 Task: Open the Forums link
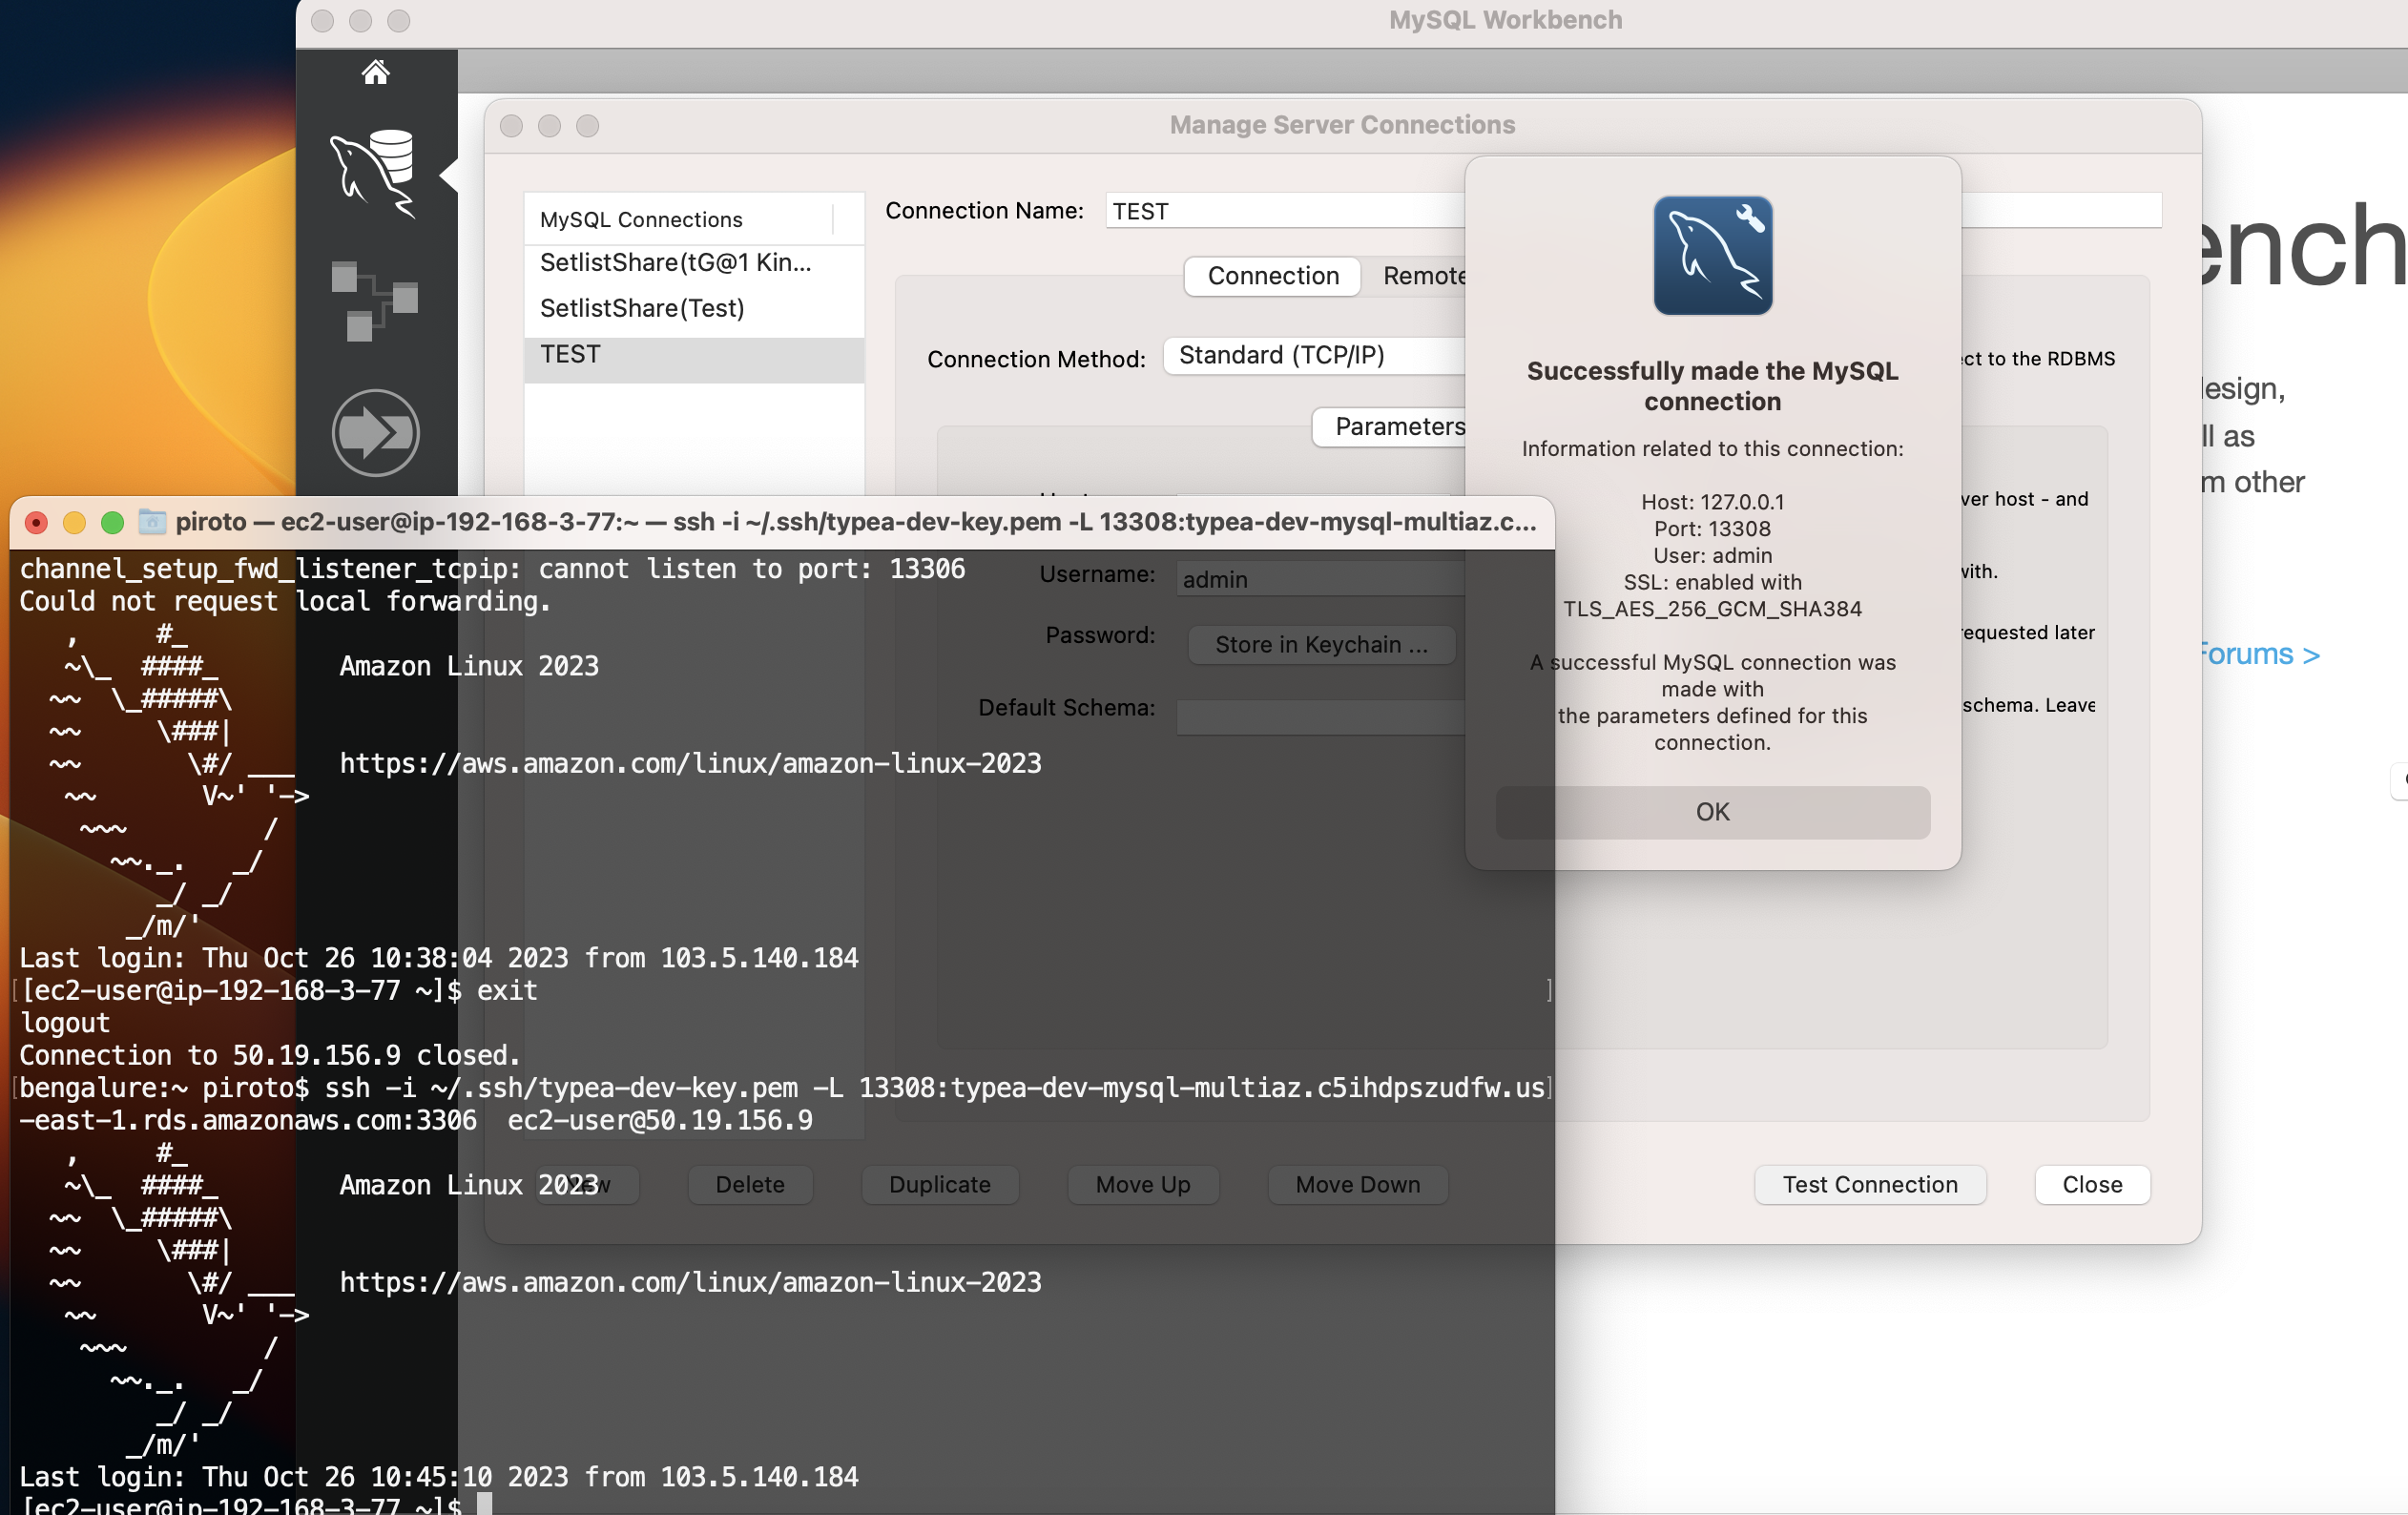pyautogui.click(x=2260, y=654)
